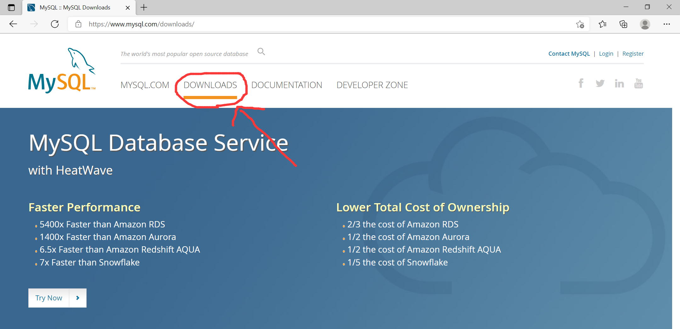Click the Try Now arrow chevron
This screenshot has width=680, height=329.
click(78, 298)
